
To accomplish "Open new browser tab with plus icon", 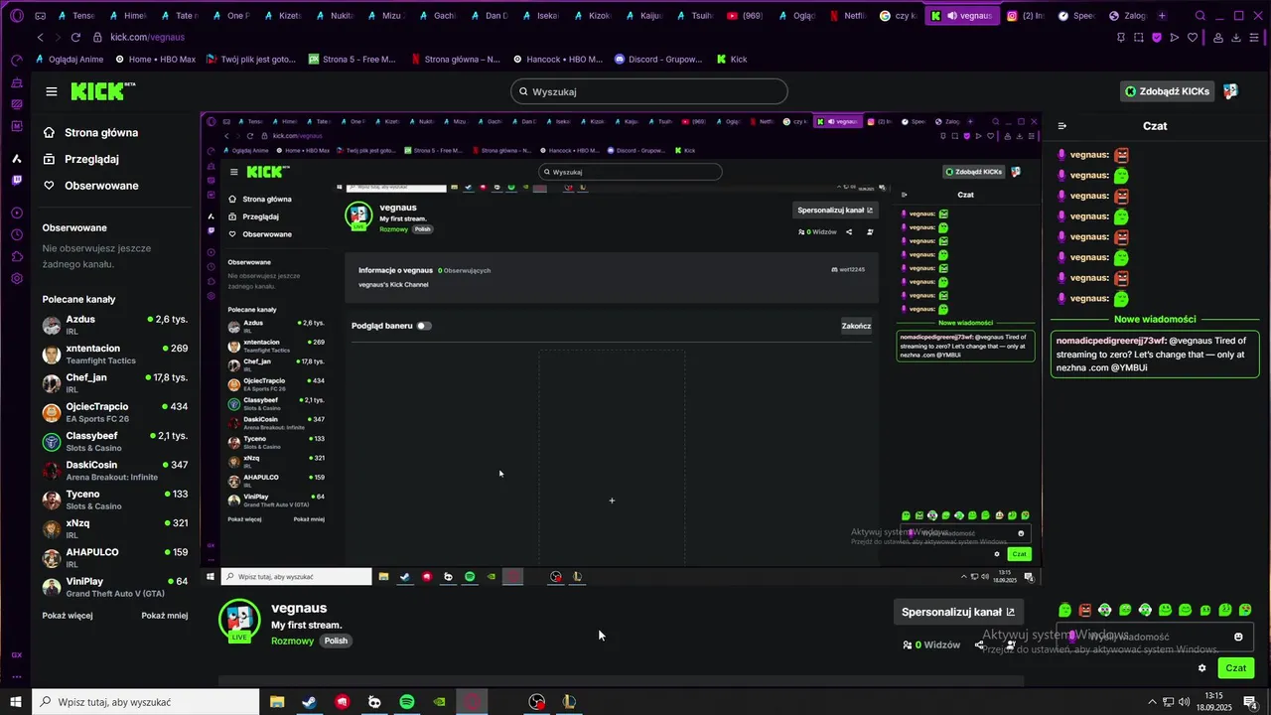I will tap(1162, 16).
